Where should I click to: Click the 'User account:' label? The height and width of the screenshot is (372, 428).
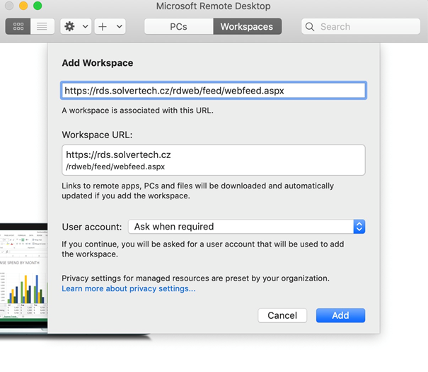tap(92, 227)
